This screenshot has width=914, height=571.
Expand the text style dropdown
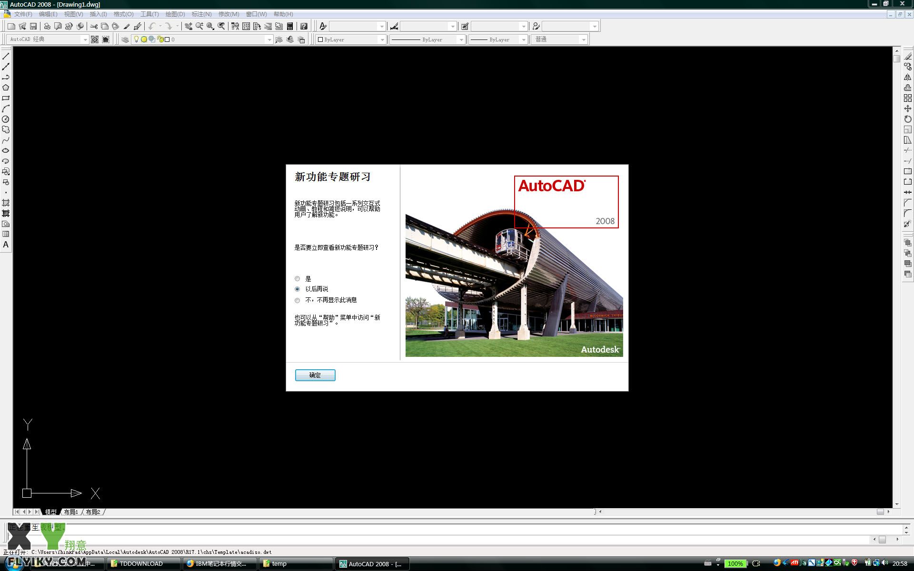381,26
